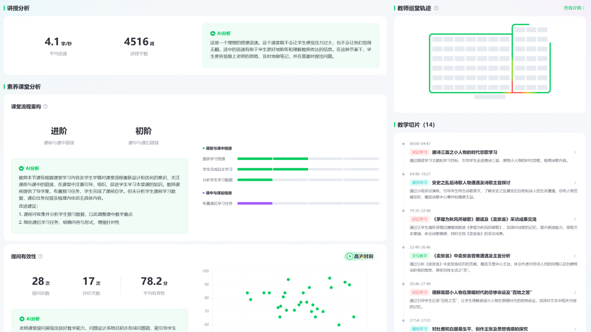This screenshot has width=591, height=332.
Task: Expand chevron for 《卖炭翁》中卖炭翁苦难遭遇及主旨分析
Action: [575, 256]
